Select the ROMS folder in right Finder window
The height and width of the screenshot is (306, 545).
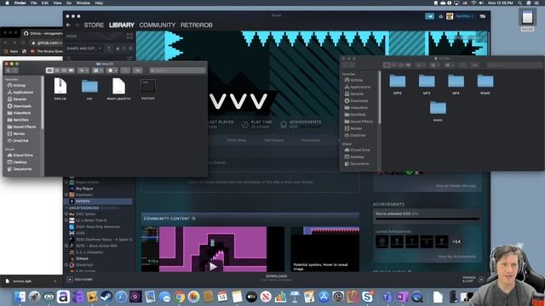[485, 84]
